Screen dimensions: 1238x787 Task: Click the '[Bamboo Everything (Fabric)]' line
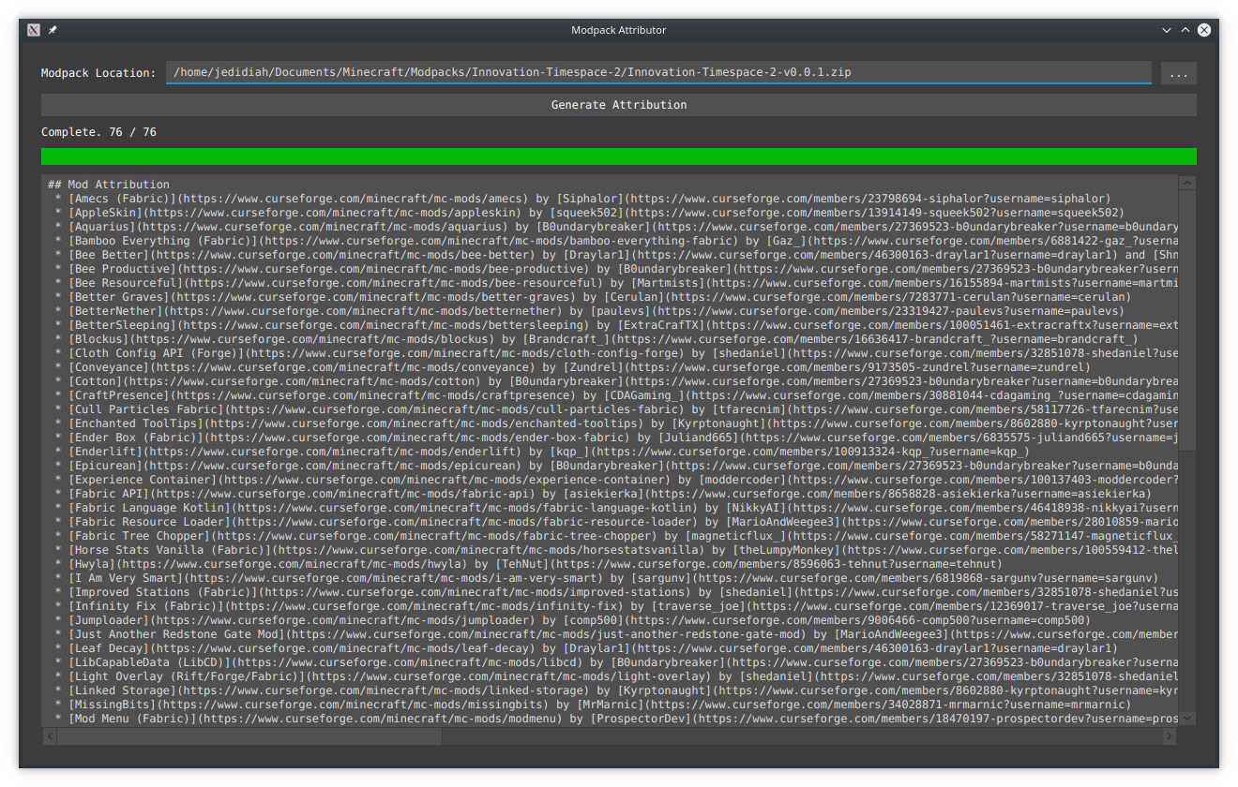pos(616,241)
